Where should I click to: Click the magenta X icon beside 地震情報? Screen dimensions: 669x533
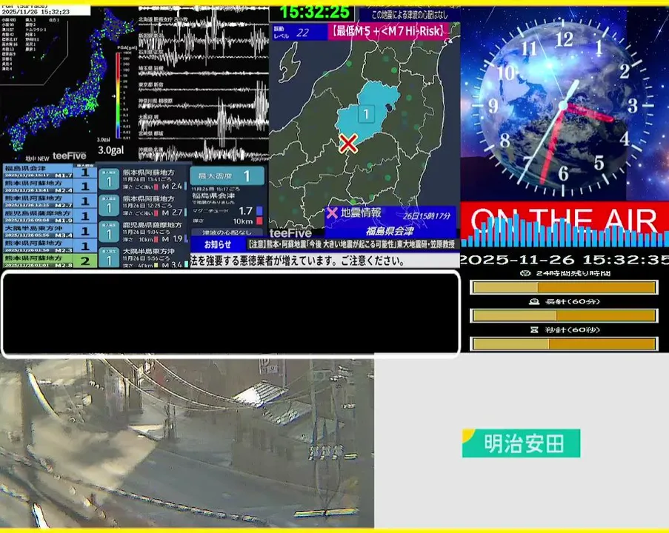[331, 212]
